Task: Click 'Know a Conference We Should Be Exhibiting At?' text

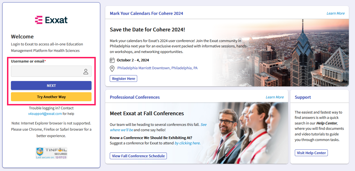Action: pos(151,138)
